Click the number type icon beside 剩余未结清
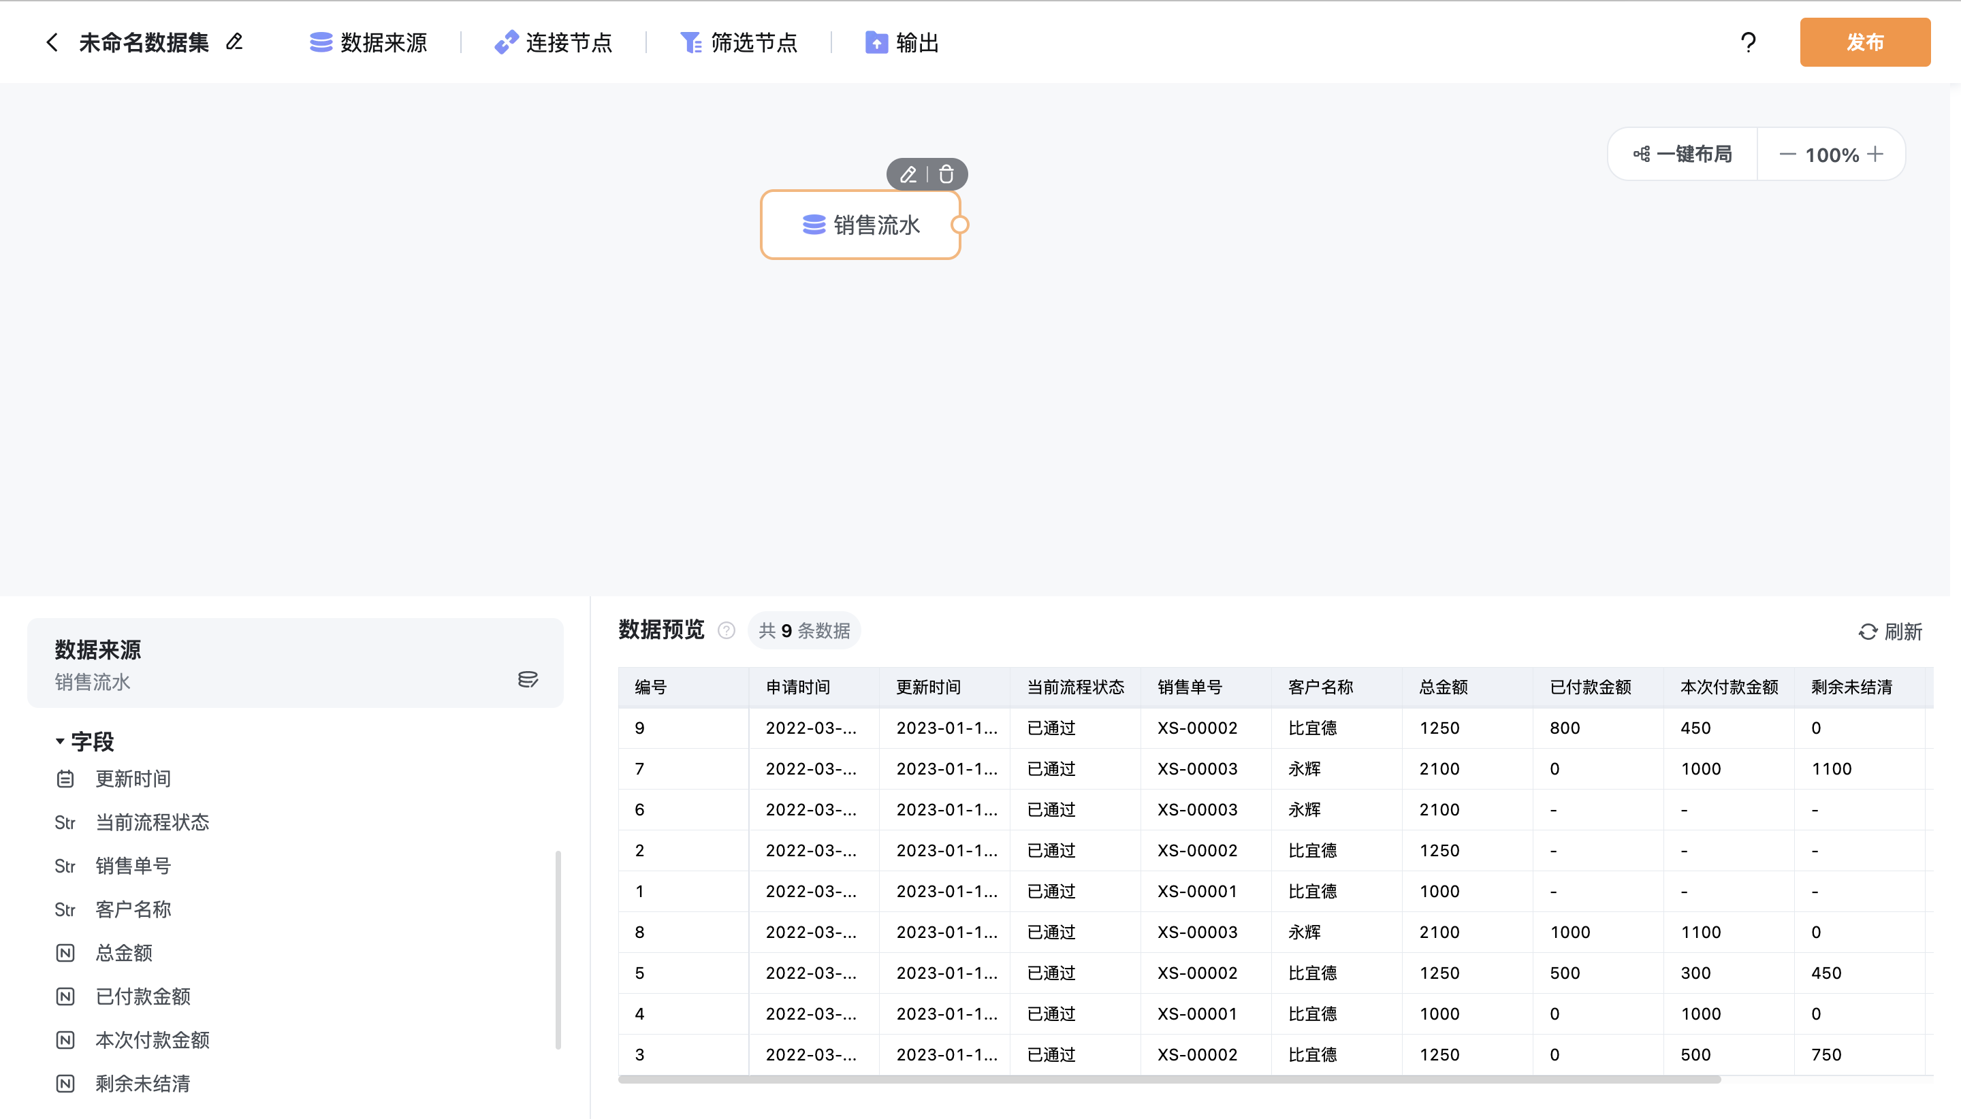Viewport: 1961px width, 1119px height. click(65, 1084)
